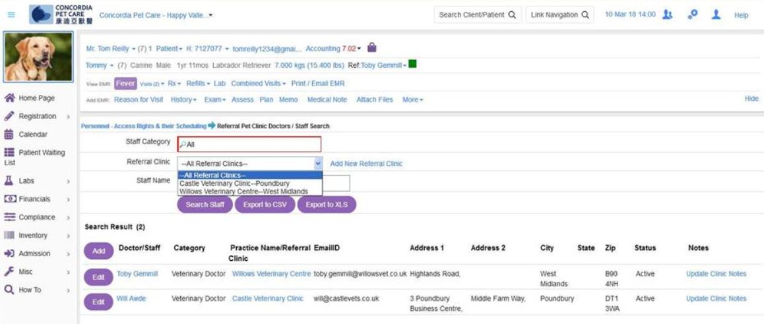Click the Calendar icon in sidebar
764x324 pixels.
(9, 134)
